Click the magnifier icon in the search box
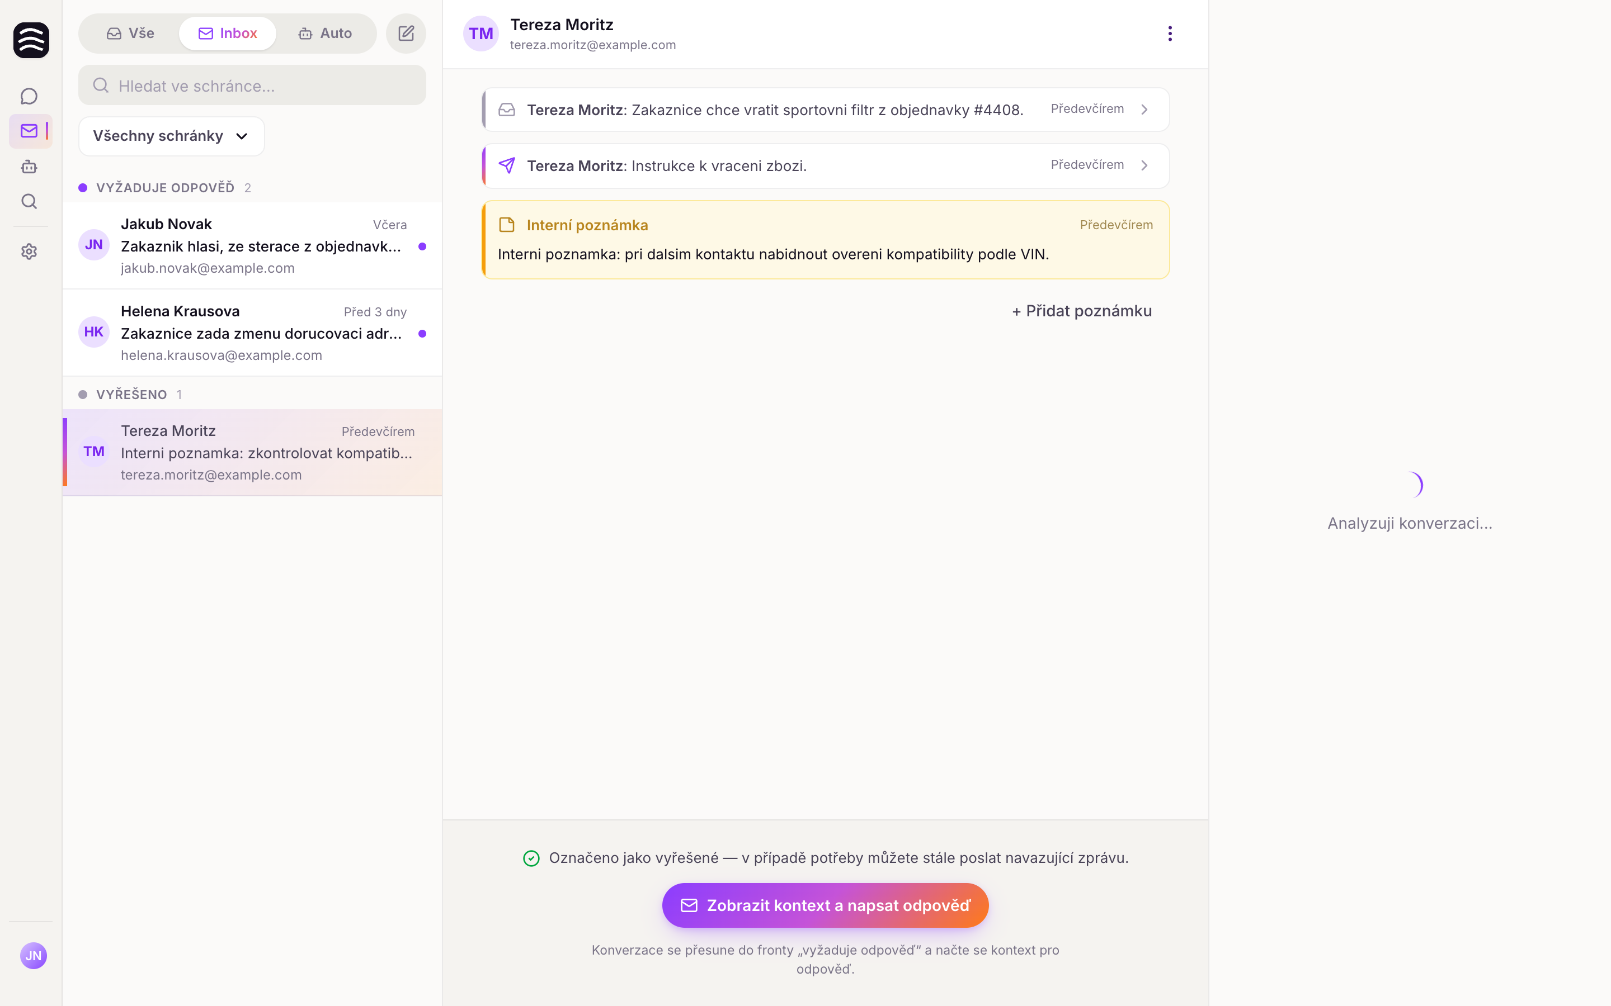Screen dimensions: 1611x1006 pyautogui.click(x=101, y=85)
